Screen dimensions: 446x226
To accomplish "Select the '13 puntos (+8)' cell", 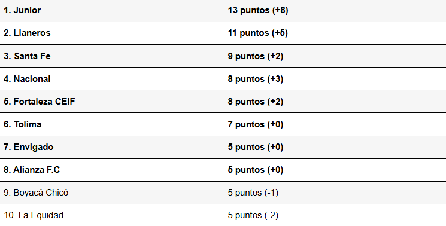I will 335,11.
